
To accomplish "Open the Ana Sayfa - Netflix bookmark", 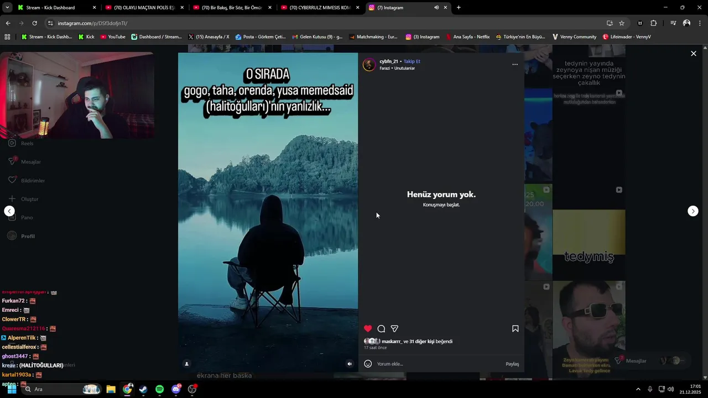I will pyautogui.click(x=467, y=37).
